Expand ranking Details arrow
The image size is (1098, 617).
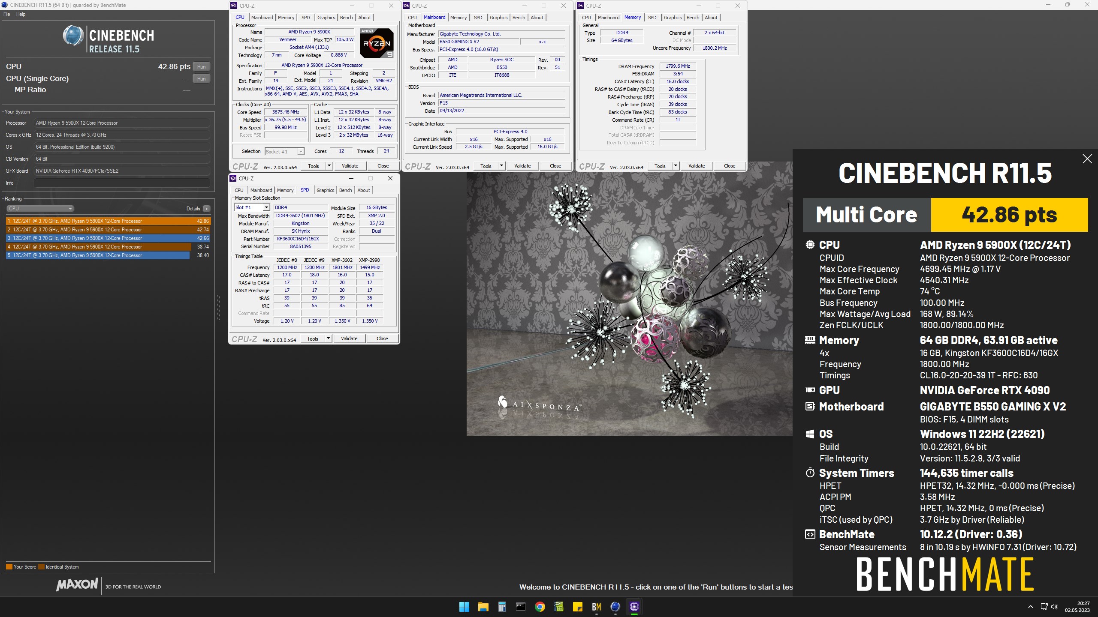206,209
